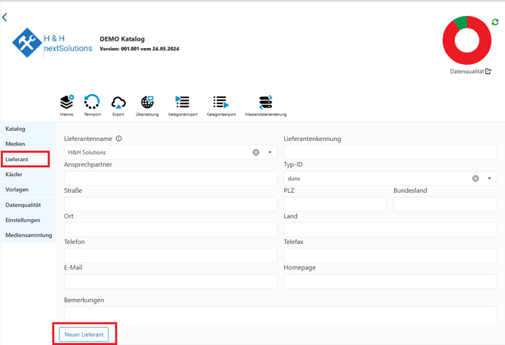Go back using the left chevron
The image size is (505, 345).
tap(5, 17)
